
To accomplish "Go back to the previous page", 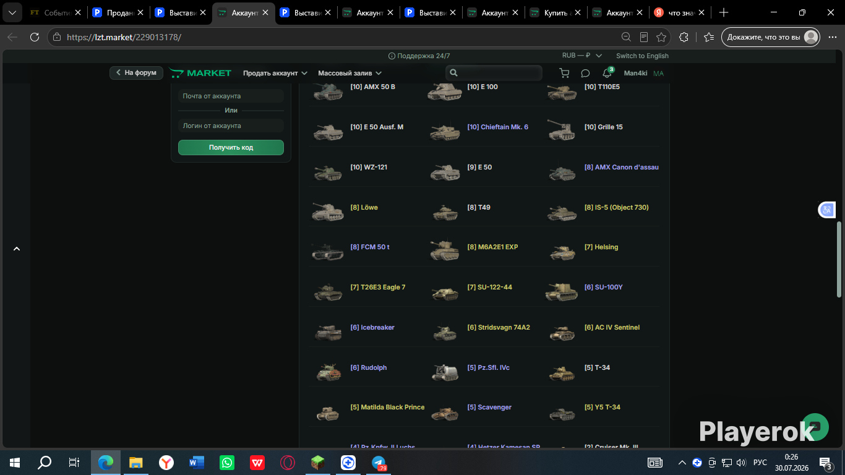I will [x=12, y=37].
